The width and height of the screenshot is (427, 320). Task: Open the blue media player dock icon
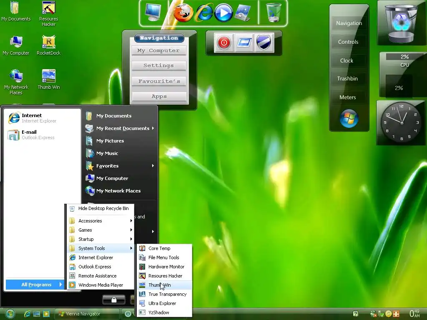click(x=224, y=13)
